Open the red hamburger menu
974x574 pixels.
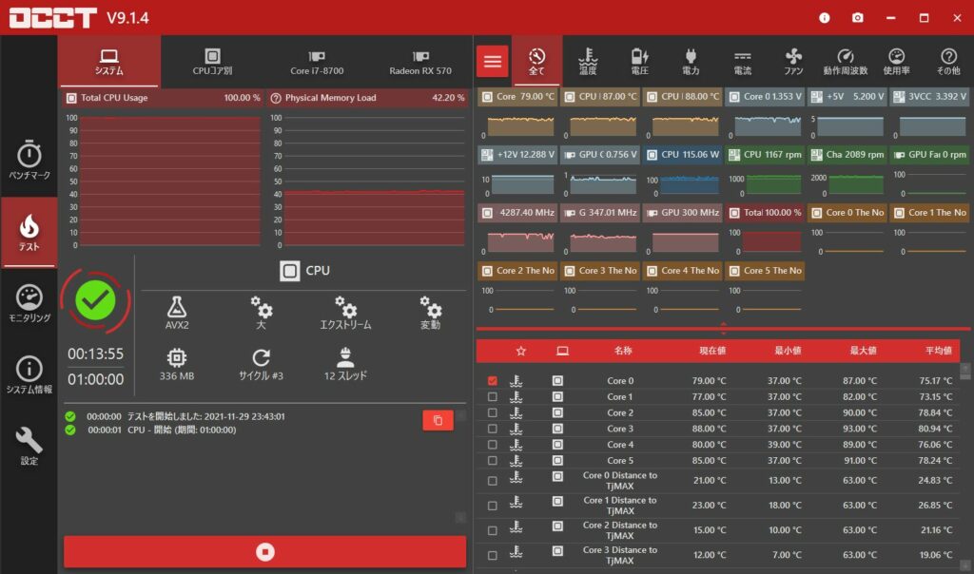(x=492, y=62)
